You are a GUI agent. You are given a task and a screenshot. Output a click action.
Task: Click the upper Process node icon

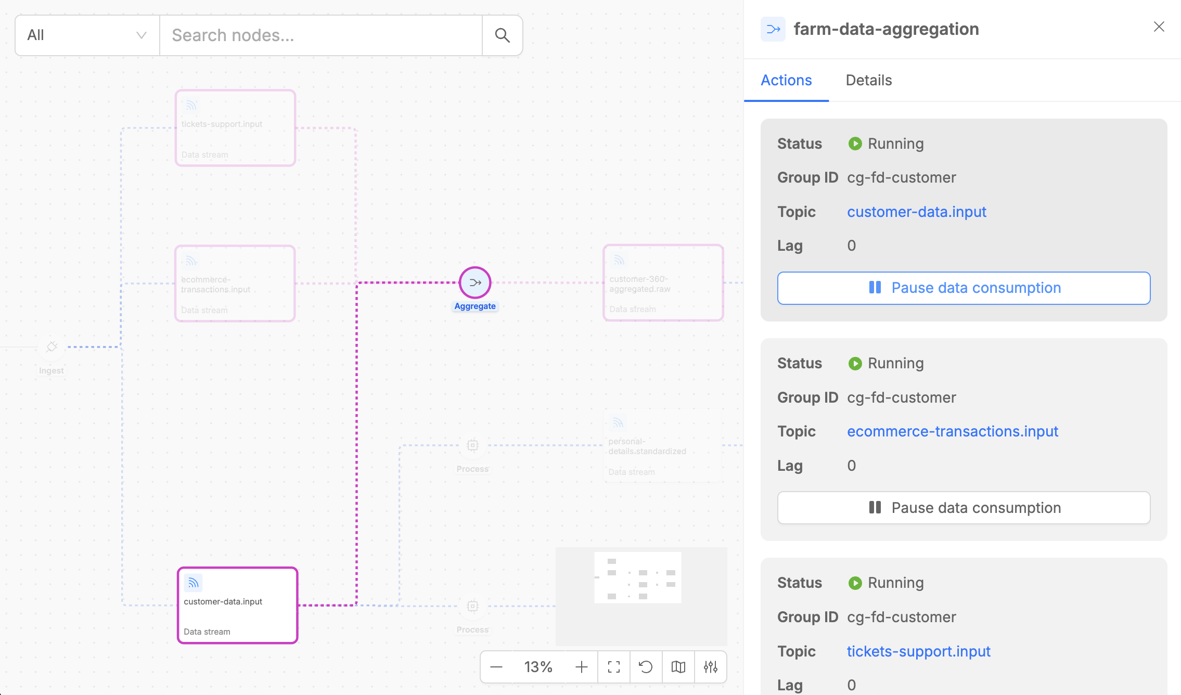tap(472, 446)
